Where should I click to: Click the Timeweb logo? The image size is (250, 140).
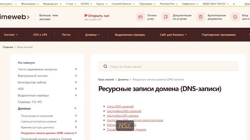coord(15,17)
